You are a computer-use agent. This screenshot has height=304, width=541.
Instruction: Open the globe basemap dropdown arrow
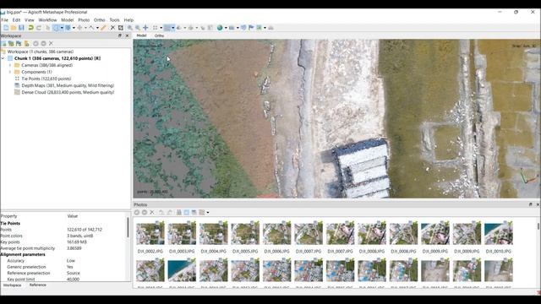click(x=226, y=28)
